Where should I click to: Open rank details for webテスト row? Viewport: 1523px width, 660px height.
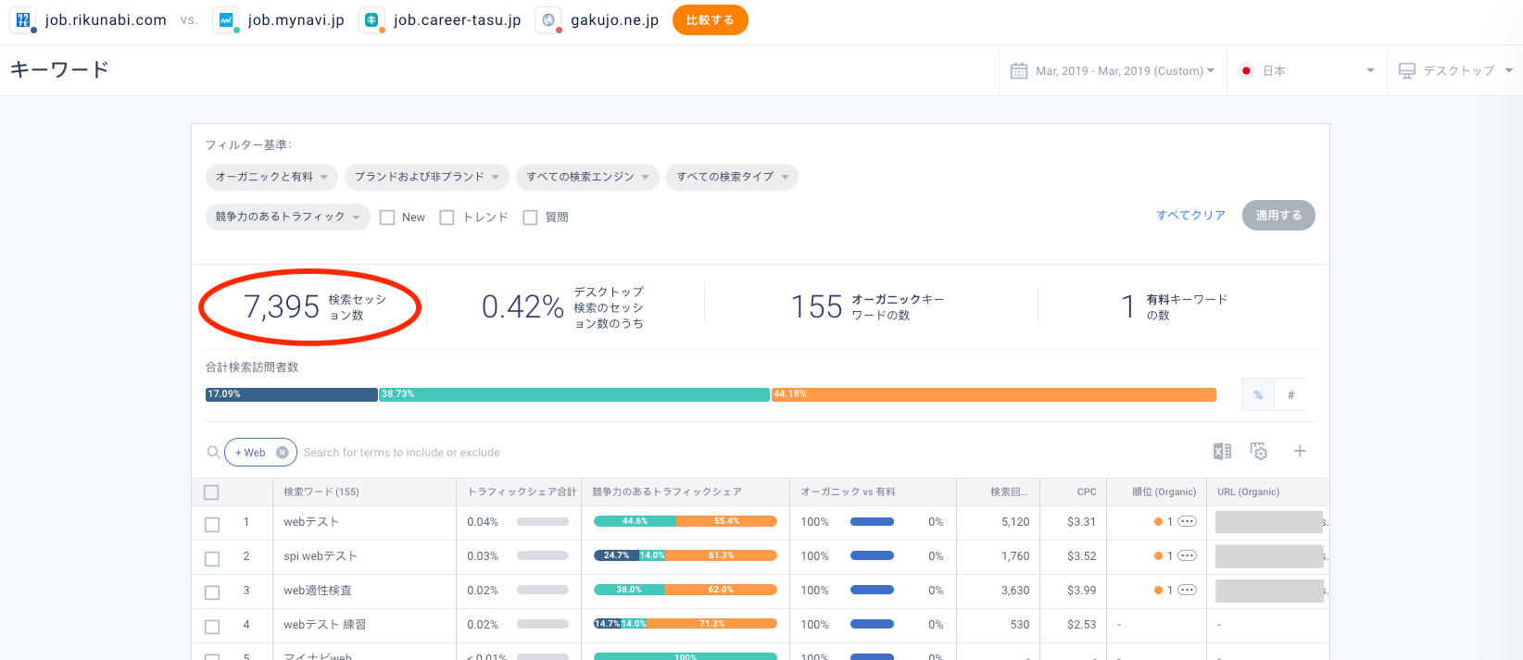[1187, 522]
